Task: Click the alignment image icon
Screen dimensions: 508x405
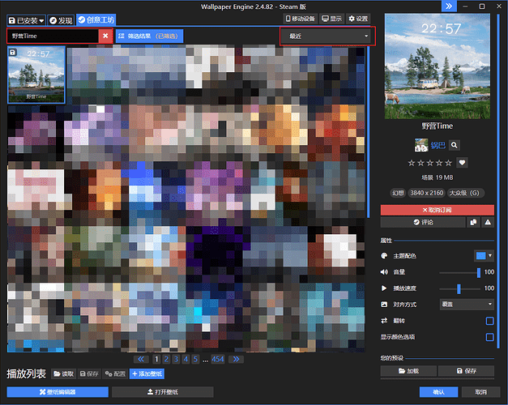Action: [384, 305]
